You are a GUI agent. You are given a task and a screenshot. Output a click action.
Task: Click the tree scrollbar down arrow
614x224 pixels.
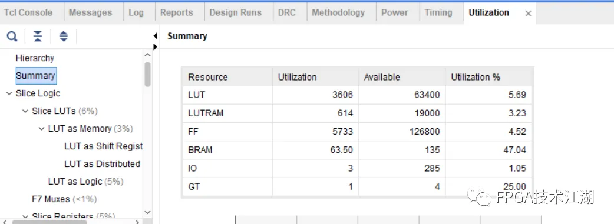pos(148,212)
